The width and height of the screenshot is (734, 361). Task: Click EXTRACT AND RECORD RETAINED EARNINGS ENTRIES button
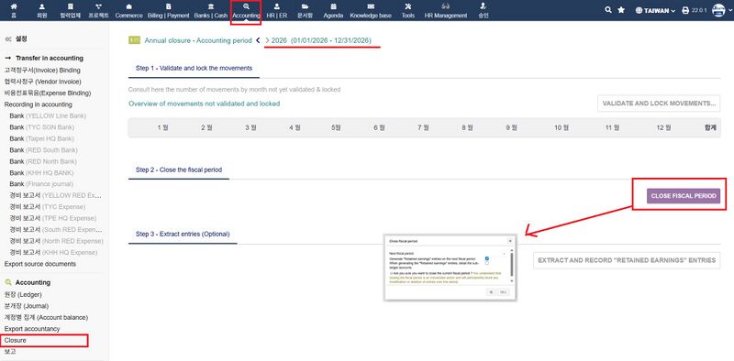627,260
